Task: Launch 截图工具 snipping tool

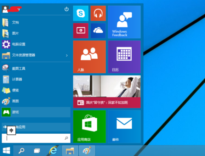Action: [36, 68]
